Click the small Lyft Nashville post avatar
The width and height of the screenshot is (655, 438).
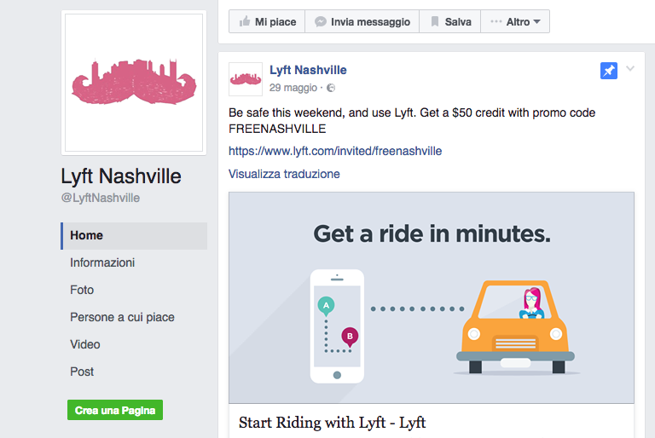(246, 79)
